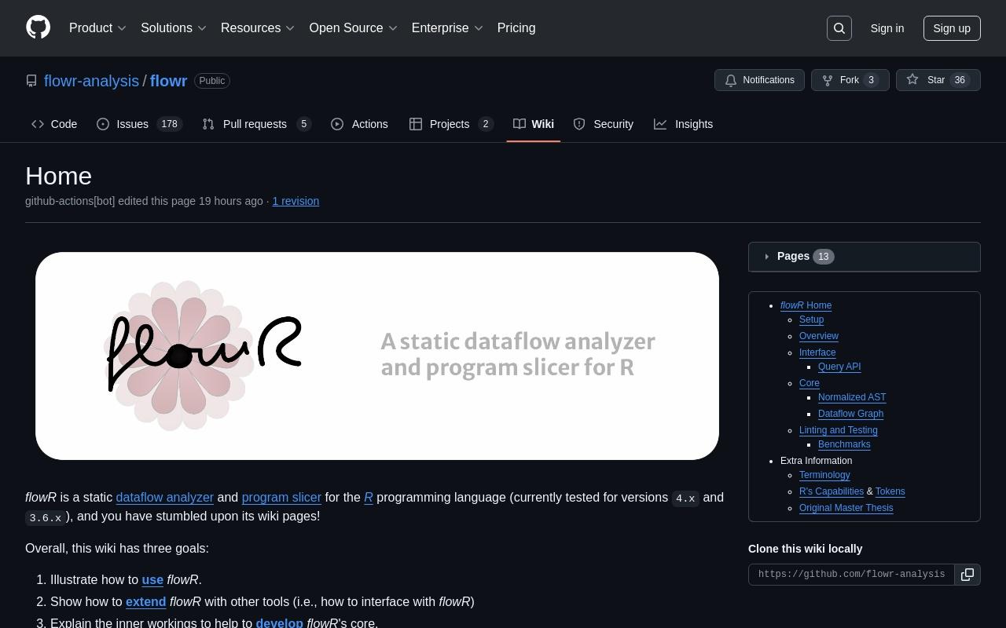1006x628 pixels.
Task: Open Overview wiki page
Action: pos(818,336)
